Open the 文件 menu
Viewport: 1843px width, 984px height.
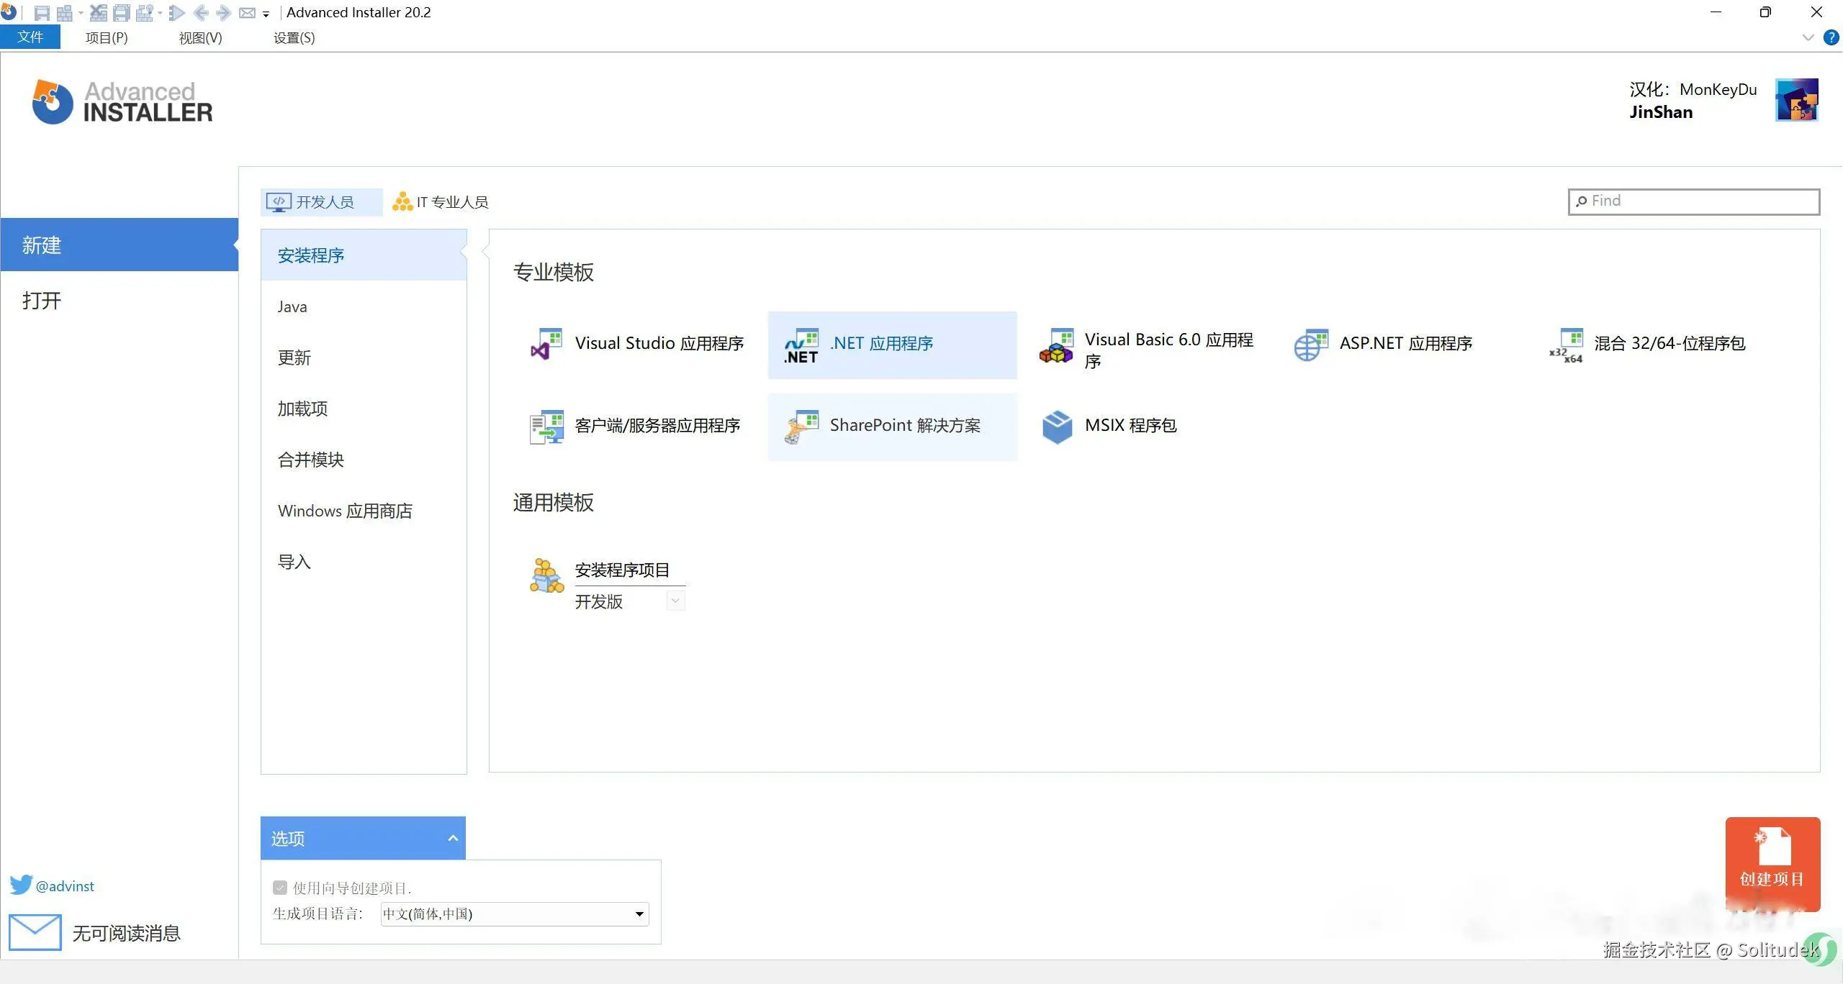coord(30,37)
